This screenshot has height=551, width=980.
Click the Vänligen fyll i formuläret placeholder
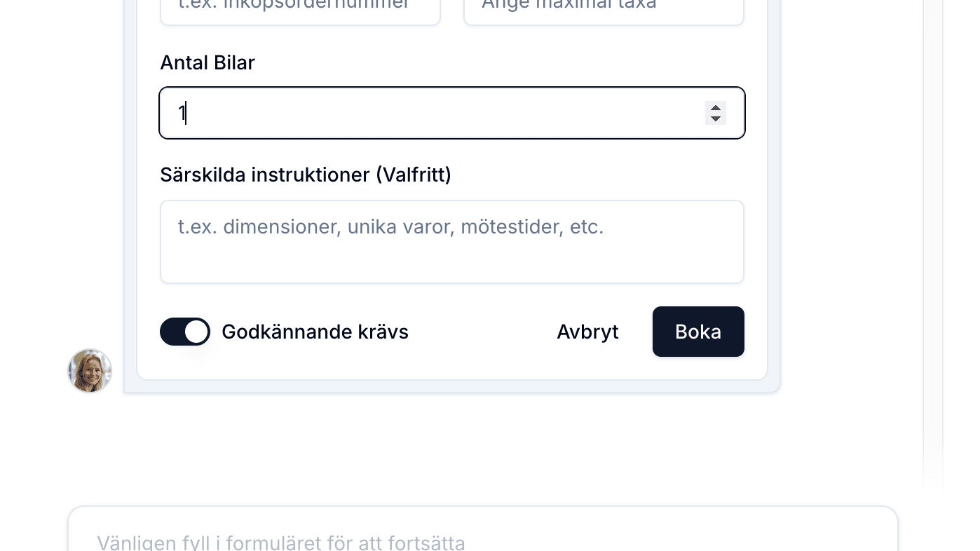coord(281,543)
